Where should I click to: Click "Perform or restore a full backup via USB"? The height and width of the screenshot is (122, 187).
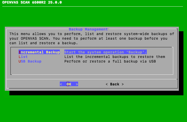[x=110, y=61]
